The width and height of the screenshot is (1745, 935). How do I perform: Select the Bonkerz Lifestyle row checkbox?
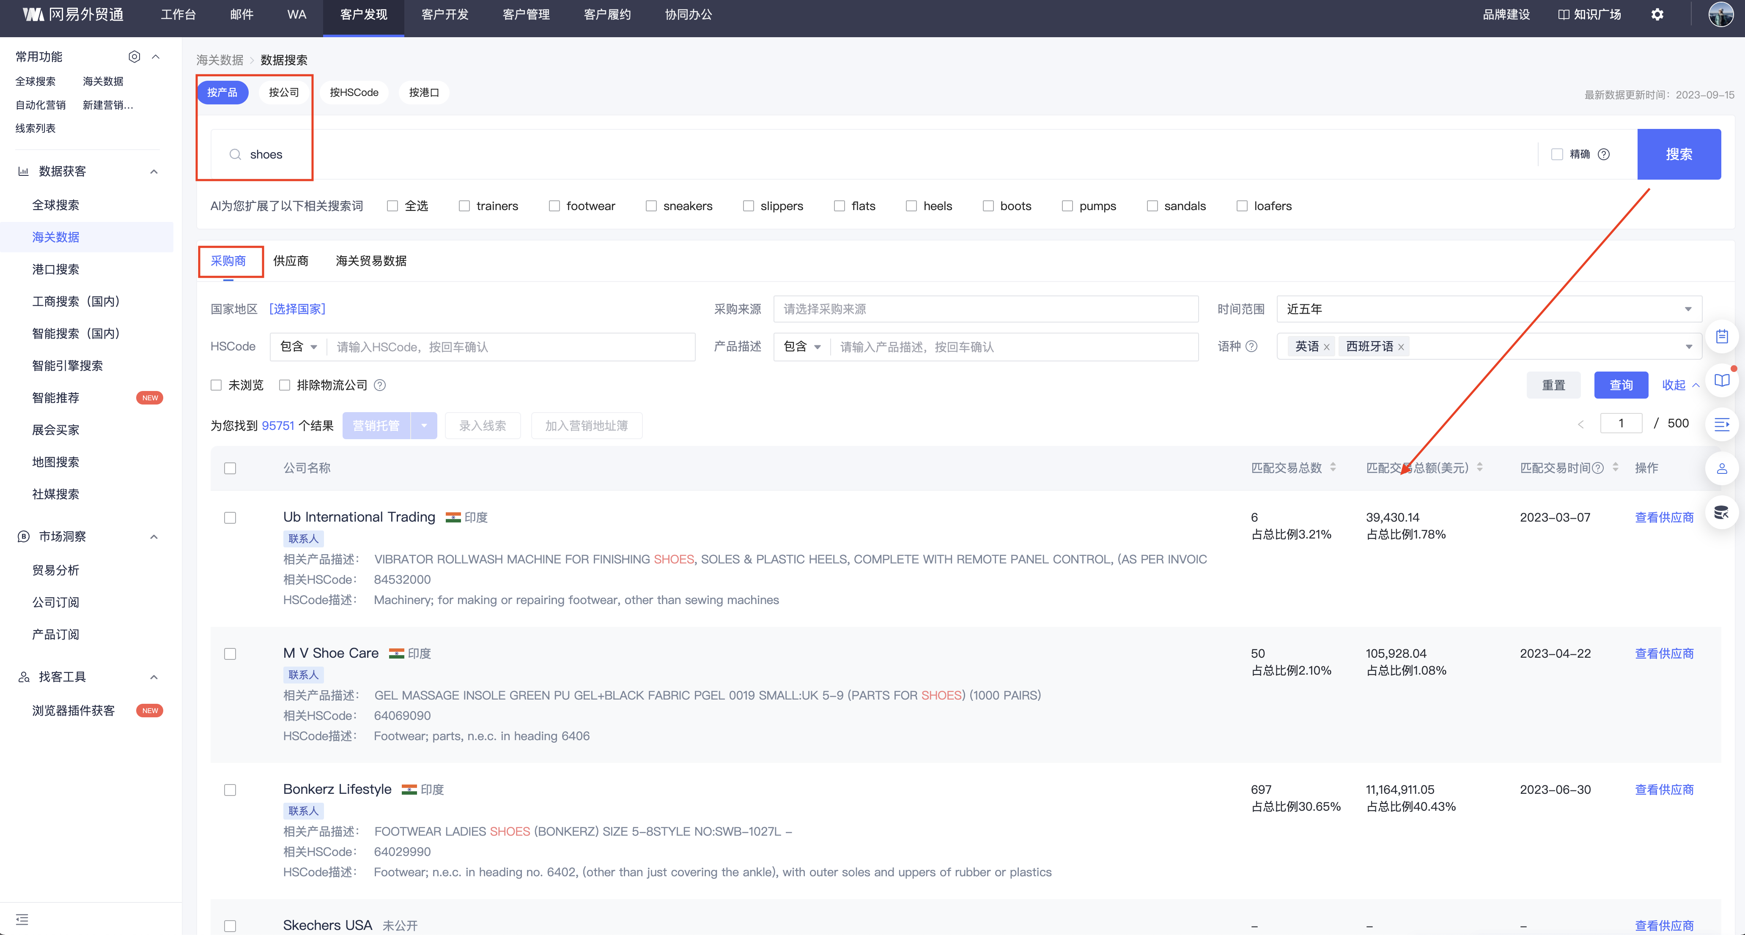coord(230,790)
